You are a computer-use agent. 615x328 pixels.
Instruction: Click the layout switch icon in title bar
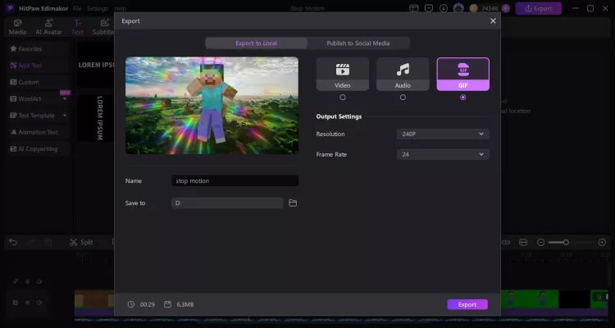click(414, 8)
